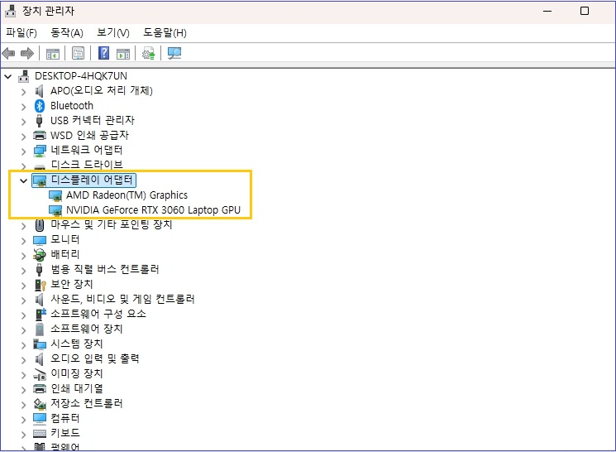The image size is (616, 452).
Task: Select the 컴퓨터 category row
Action: pyautogui.click(x=65, y=418)
